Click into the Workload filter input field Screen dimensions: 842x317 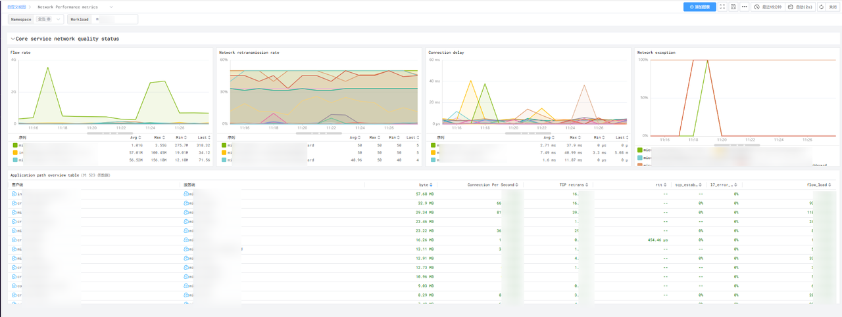pos(115,20)
